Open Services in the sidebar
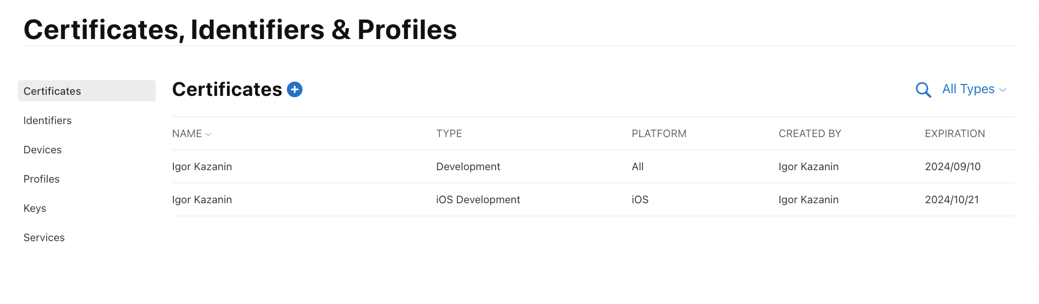Viewport: 1039px width, 304px height. click(44, 237)
